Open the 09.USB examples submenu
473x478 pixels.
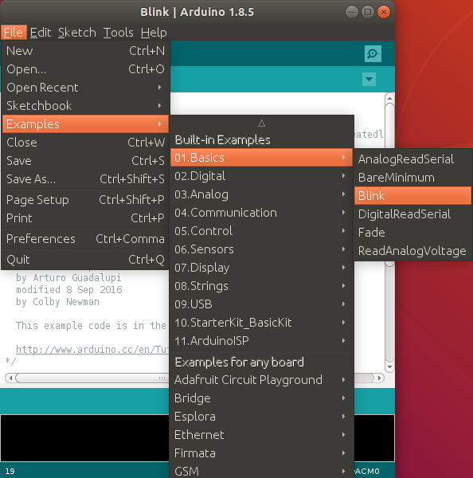pyautogui.click(x=261, y=304)
